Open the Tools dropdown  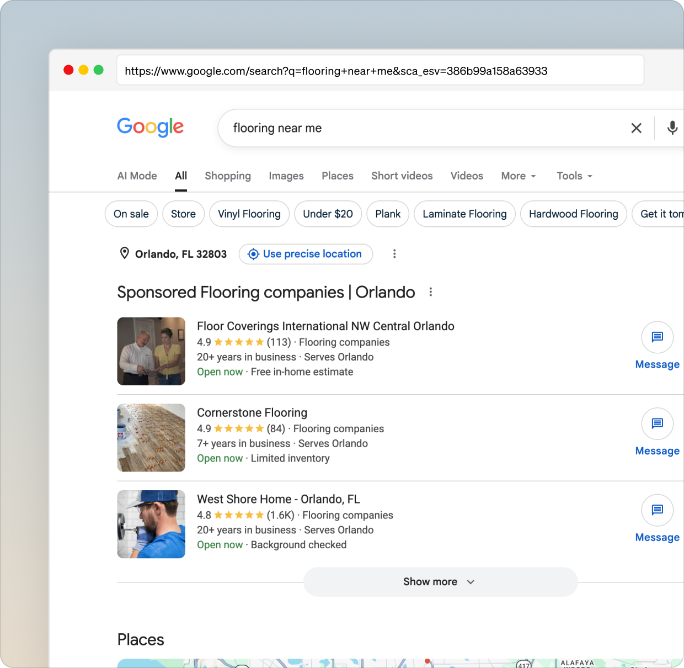[x=575, y=176]
